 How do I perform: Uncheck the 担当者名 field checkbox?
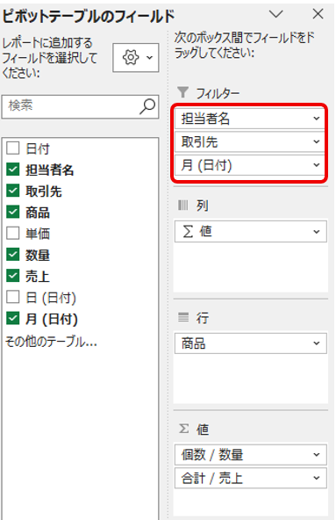pos(13,170)
